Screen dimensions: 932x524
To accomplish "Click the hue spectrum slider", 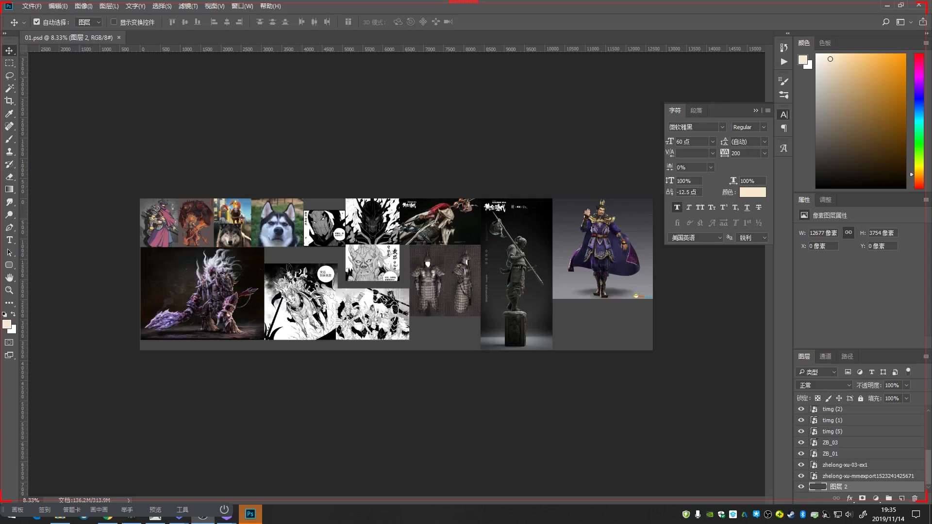I will (x=919, y=121).
